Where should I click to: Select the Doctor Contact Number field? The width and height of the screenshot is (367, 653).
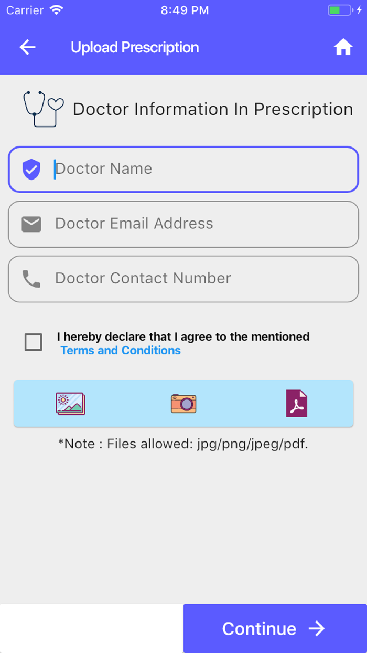point(183,279)
